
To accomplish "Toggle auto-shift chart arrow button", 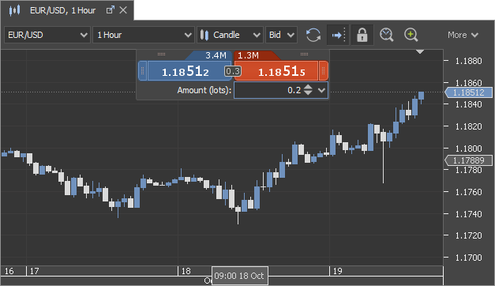I will coord(338,35).
